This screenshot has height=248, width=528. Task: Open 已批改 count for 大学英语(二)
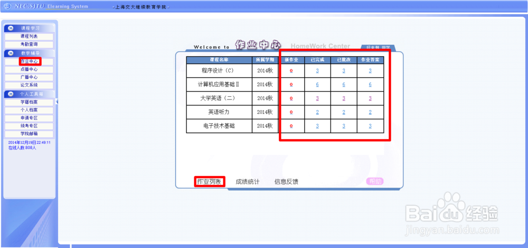(x=344, y=98)
